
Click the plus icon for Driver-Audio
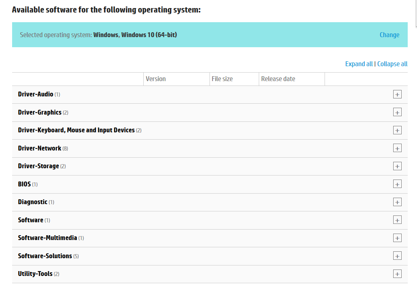[x=397, y=94]
